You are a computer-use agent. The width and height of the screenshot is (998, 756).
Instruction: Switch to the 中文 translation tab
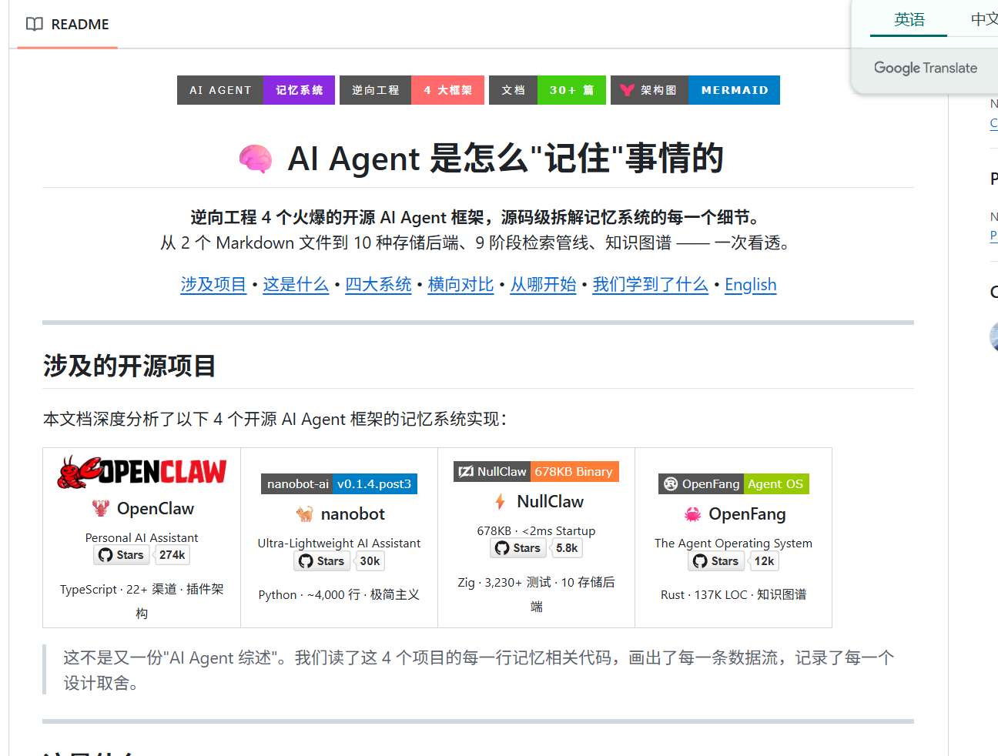tap(984, 19)
